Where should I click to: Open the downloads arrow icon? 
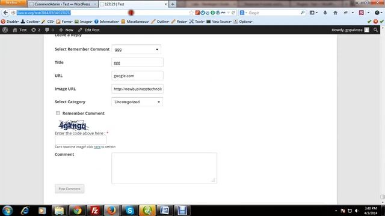tap(325, 13)
